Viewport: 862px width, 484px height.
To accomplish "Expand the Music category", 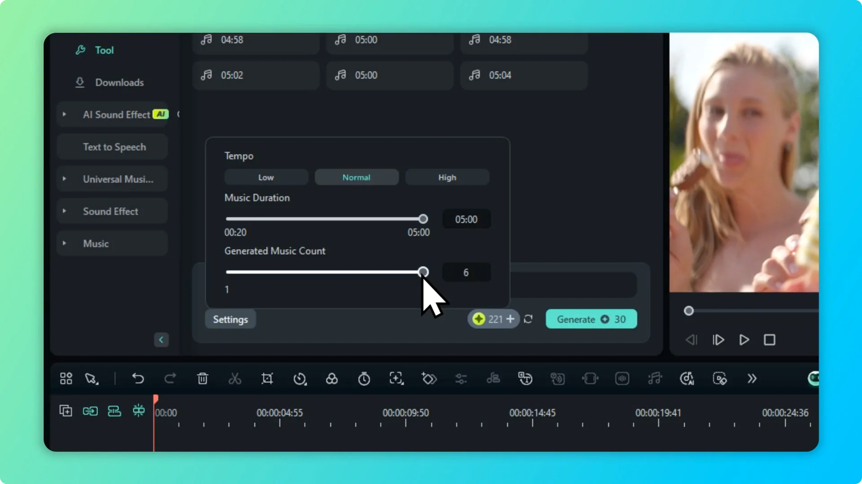I will tap(64, 243).
